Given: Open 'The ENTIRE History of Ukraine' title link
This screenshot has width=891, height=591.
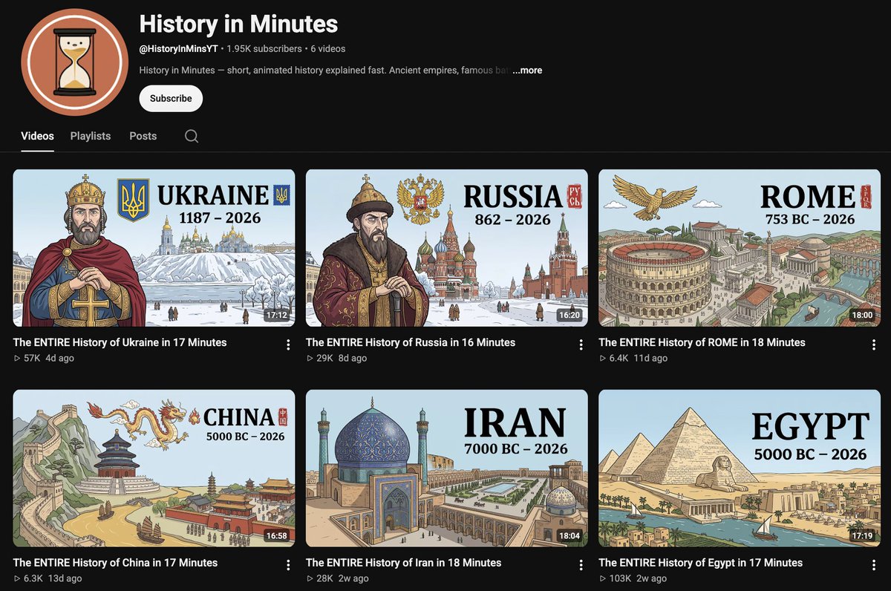Looking at the screenshot, I should [120, 342].
